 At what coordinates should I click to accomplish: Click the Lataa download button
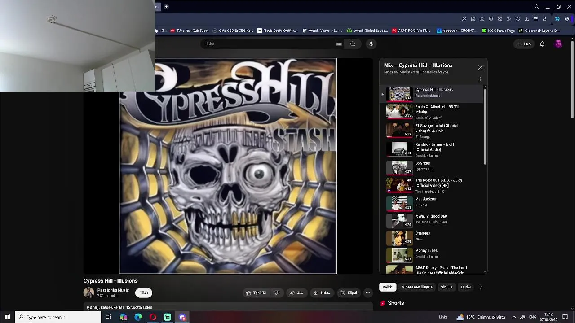322,293
